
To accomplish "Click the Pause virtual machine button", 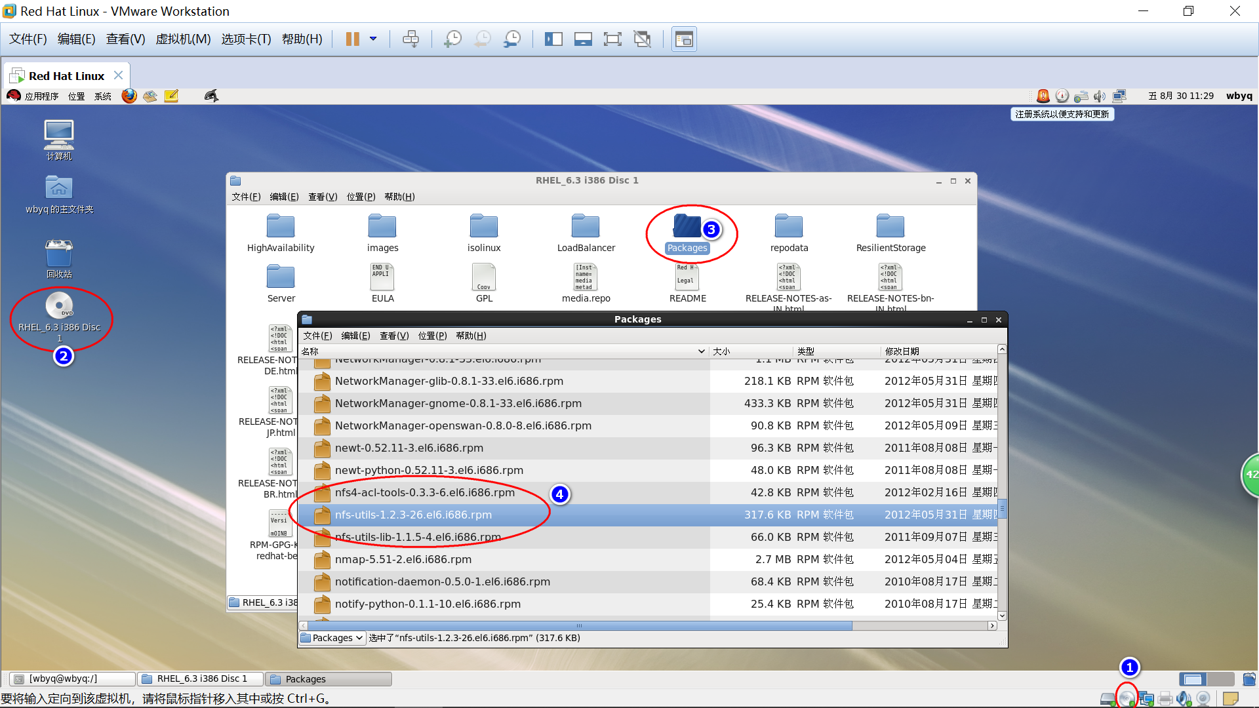I will 352,39.
